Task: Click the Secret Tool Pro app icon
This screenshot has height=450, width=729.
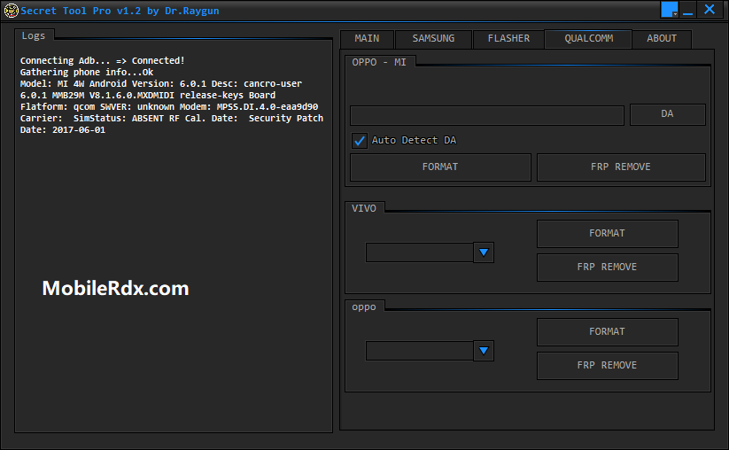Action: (12, 11)
